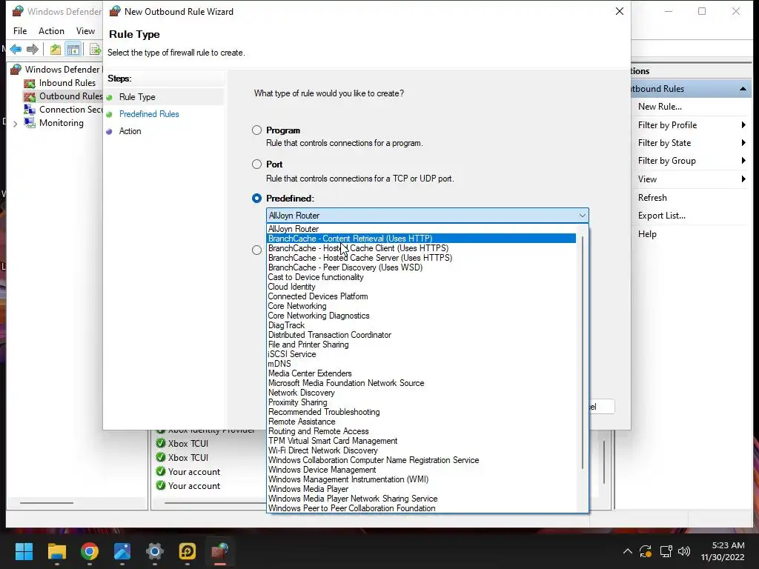
Task: Collapse the Predefined combo box arrow
Action: click(x=582, y=216)
